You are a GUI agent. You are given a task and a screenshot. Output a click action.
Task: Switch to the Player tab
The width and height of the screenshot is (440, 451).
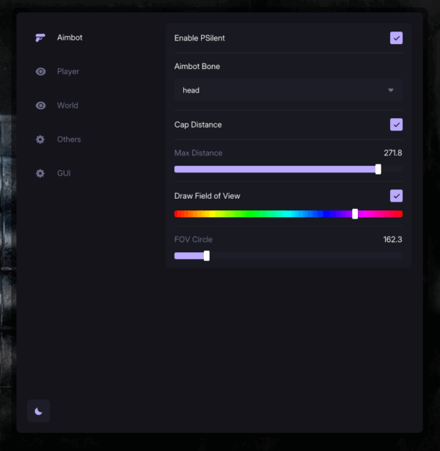[68, 71]
